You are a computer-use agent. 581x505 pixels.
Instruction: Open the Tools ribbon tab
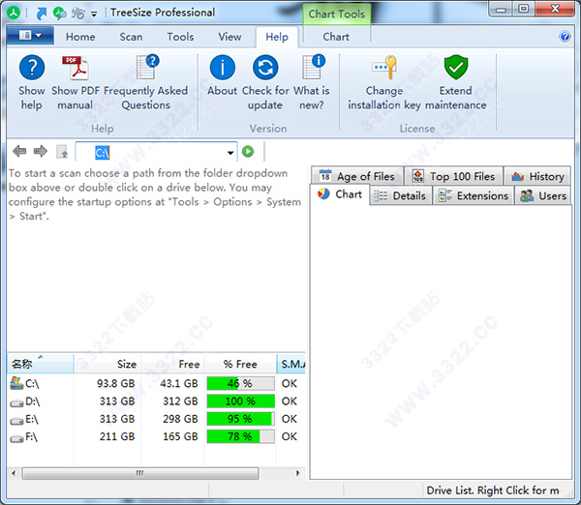click(180, 37)
